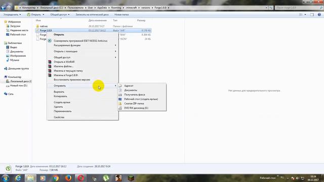
Task: Select 'Новый том (D:)' in navigation pane
Action: point(19,85)
